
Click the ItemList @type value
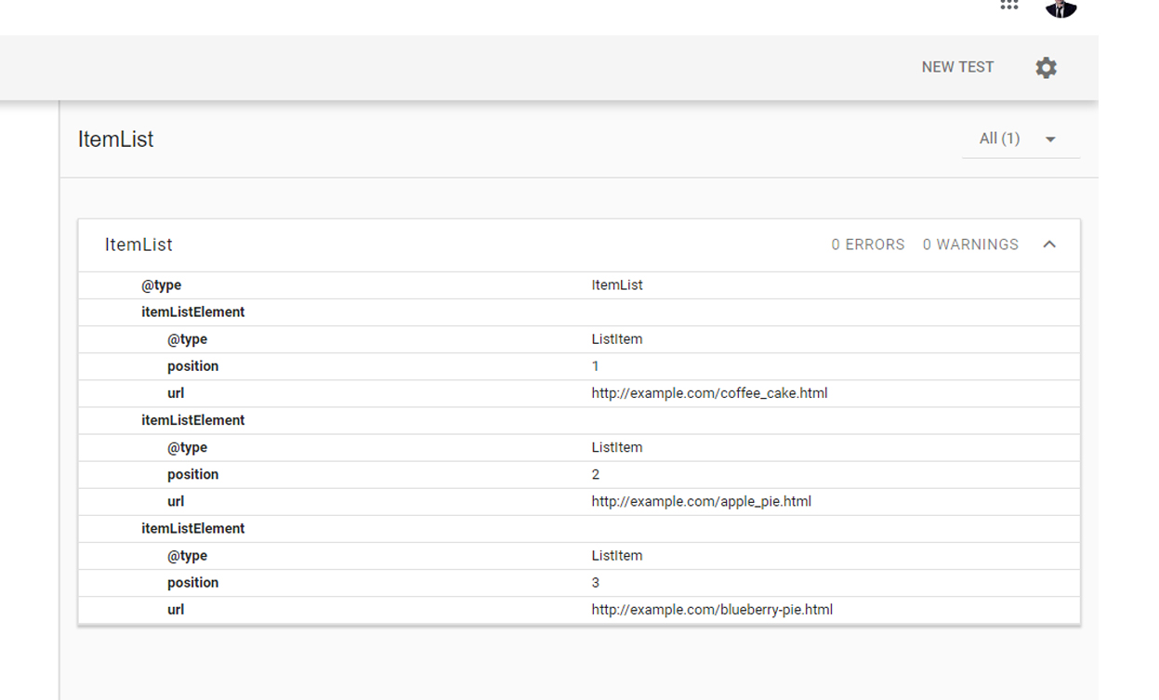click(x=617, y=285)
